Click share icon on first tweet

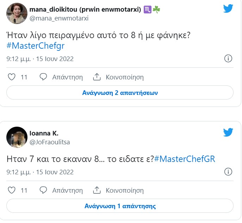[97, 77]
